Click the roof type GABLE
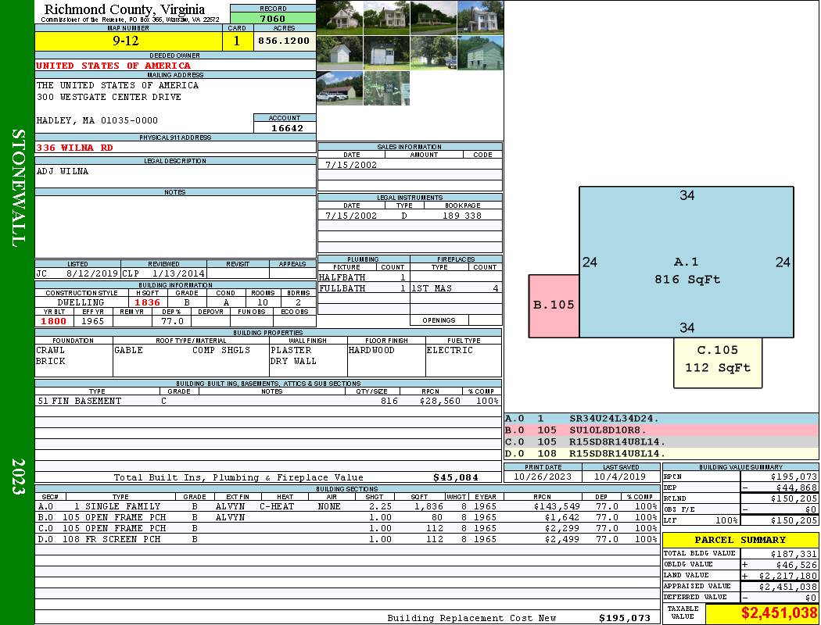This screenshot has height=625, width=821. tap(128, 350)
